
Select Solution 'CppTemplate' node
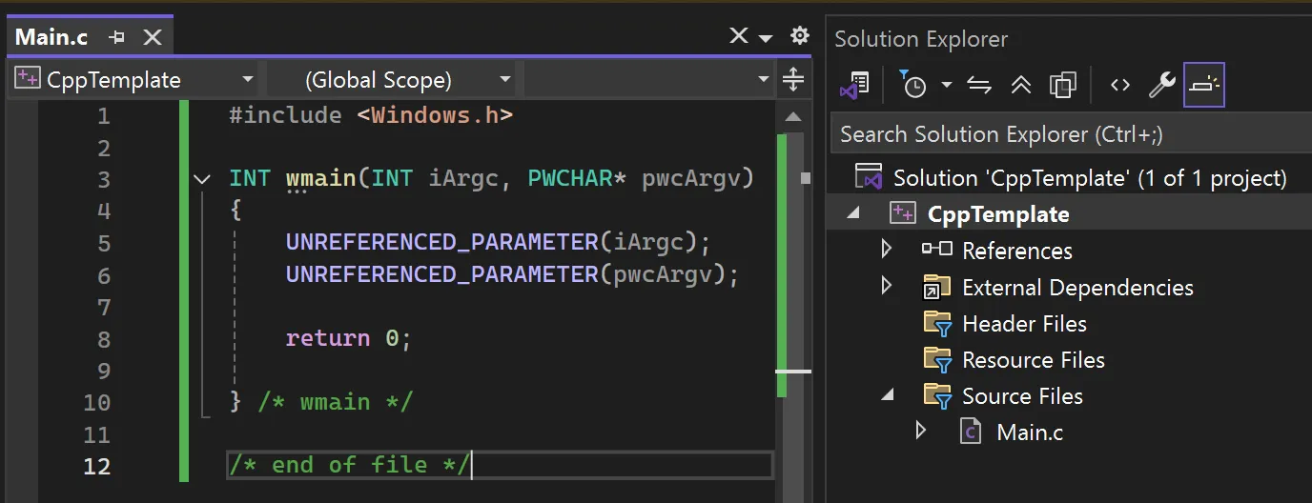(1090, 178)
